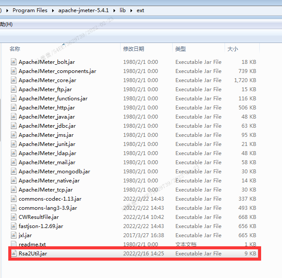Select file name ApacheJMeter_jms.jar

click(x=46, y=135)
